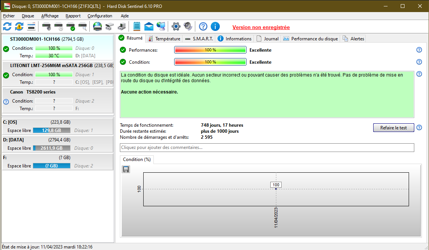429x250 pixels.
Task: Open the blue notepad report icon
Action: [x=137, y=26]
